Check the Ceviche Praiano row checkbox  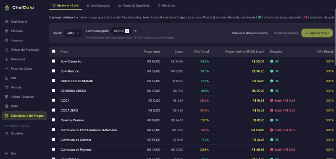click(54, 120)
